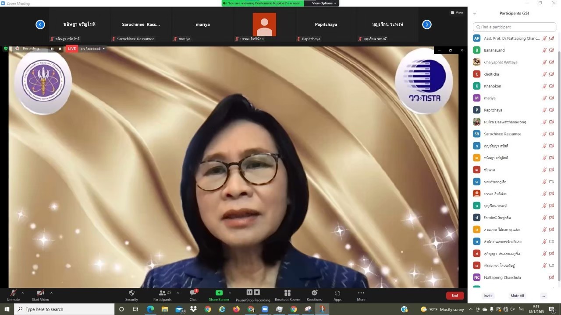Open the View Options dropdown
Screen dimensions: 561x315
tap(324, 3)
